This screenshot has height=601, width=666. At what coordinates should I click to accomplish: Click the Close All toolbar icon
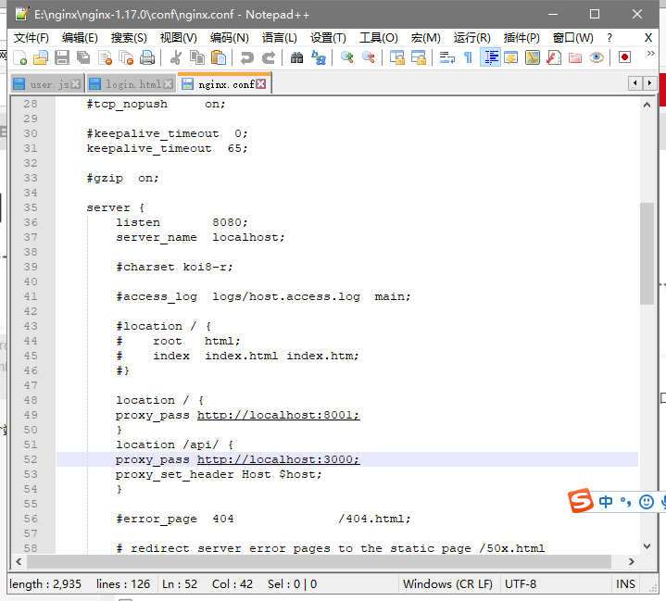(126, 57)
